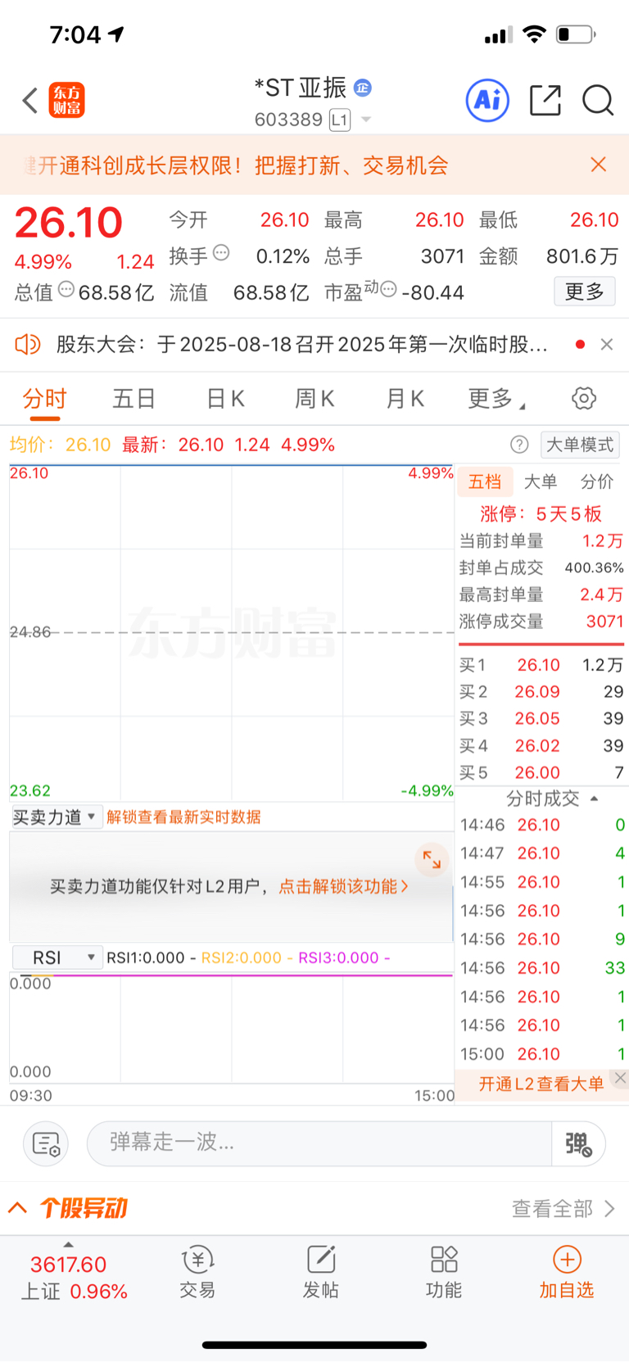The image size is (629, 1362).
Task: Tap the info icon beside 总值
Action: (x=66, y=289)
